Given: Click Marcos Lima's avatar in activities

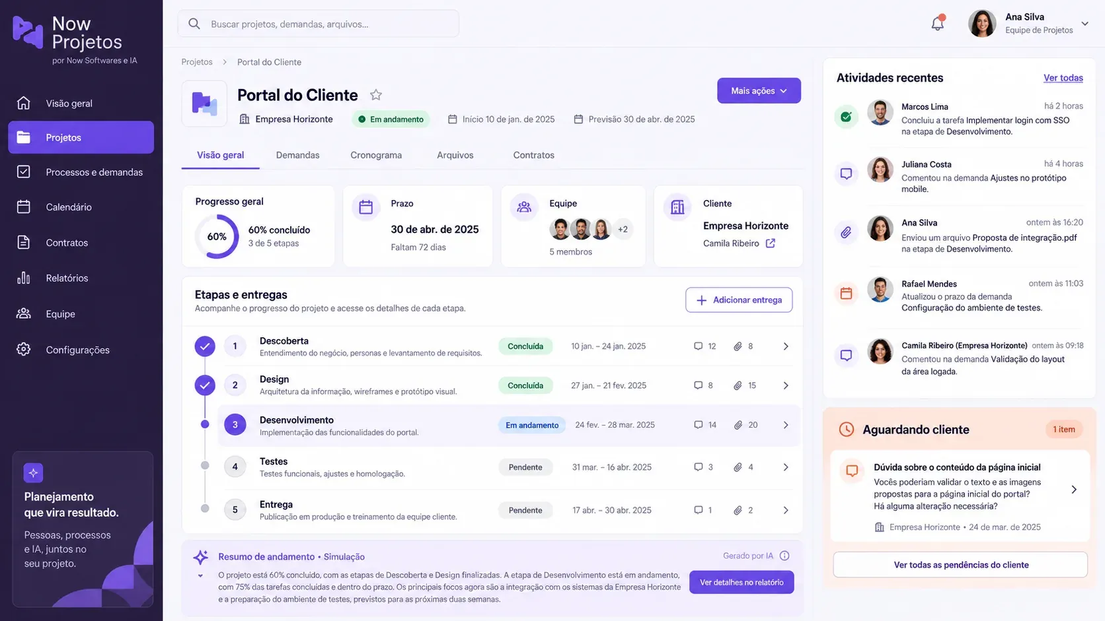Looking at the screenshot, I should 880,113.
